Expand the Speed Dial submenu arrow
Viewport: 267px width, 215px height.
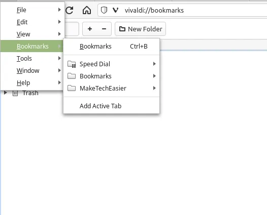[154, 64]
